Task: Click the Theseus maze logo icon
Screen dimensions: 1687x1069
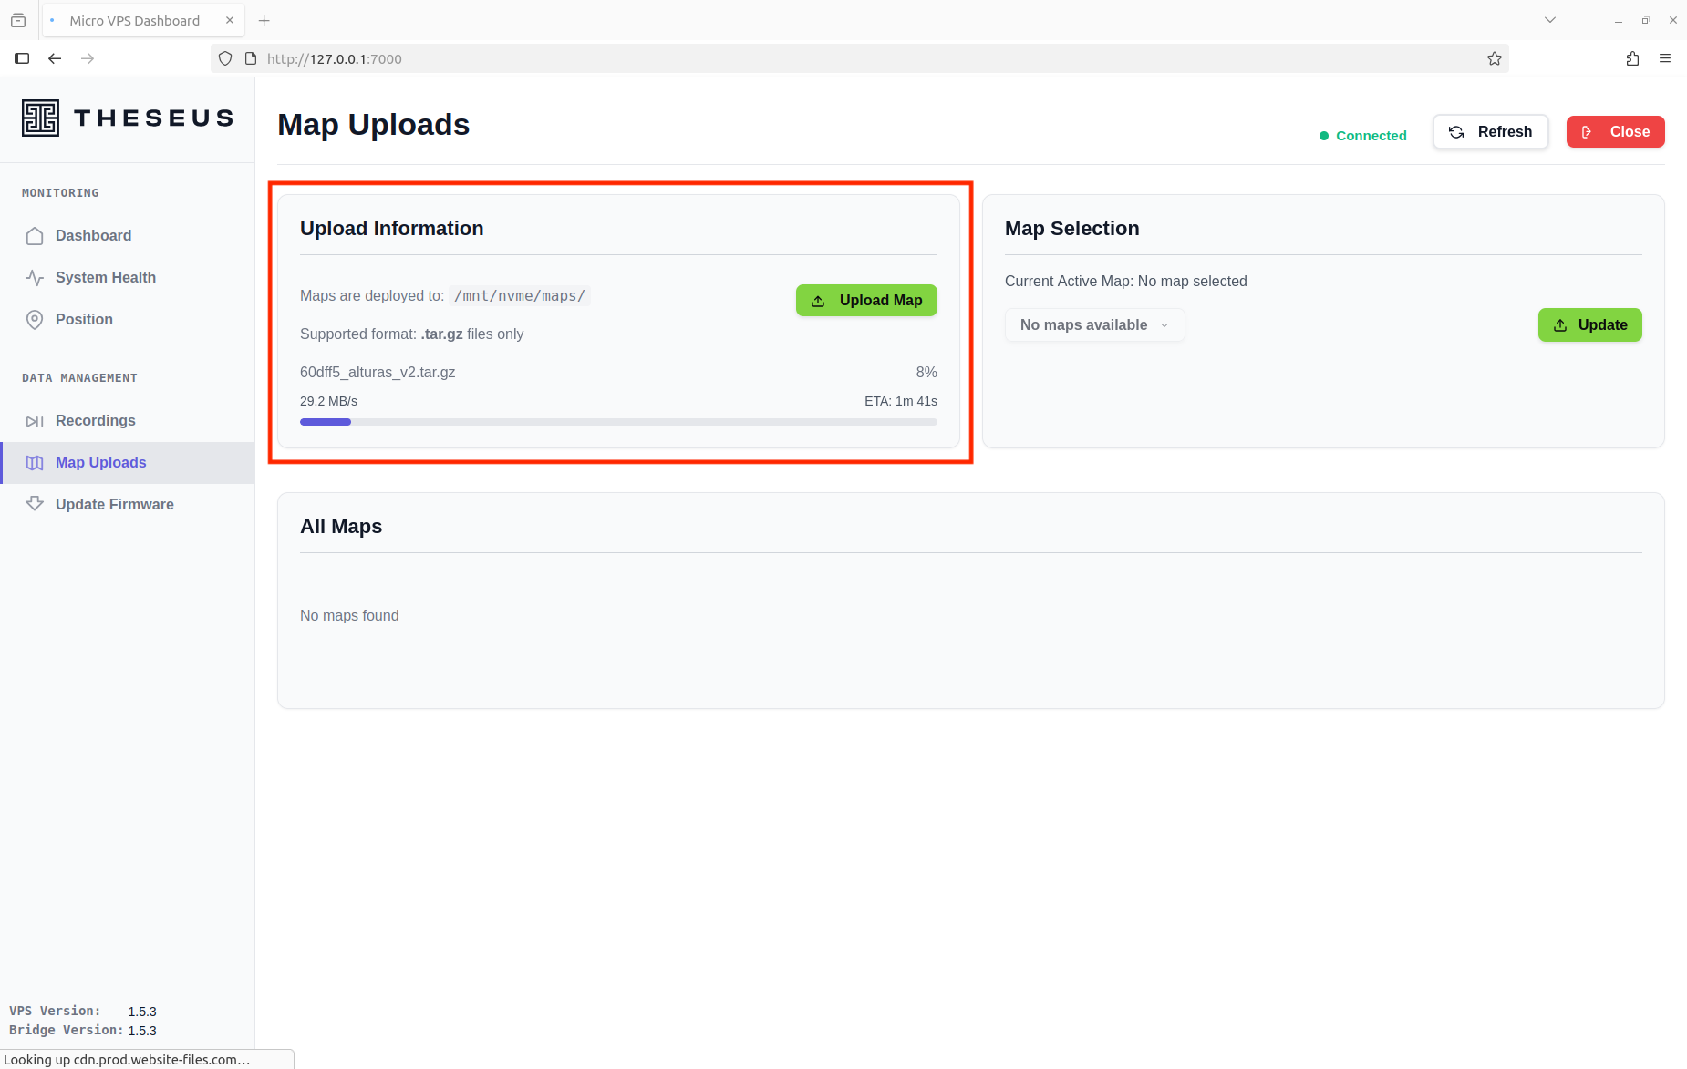Action: pos(40,118)
